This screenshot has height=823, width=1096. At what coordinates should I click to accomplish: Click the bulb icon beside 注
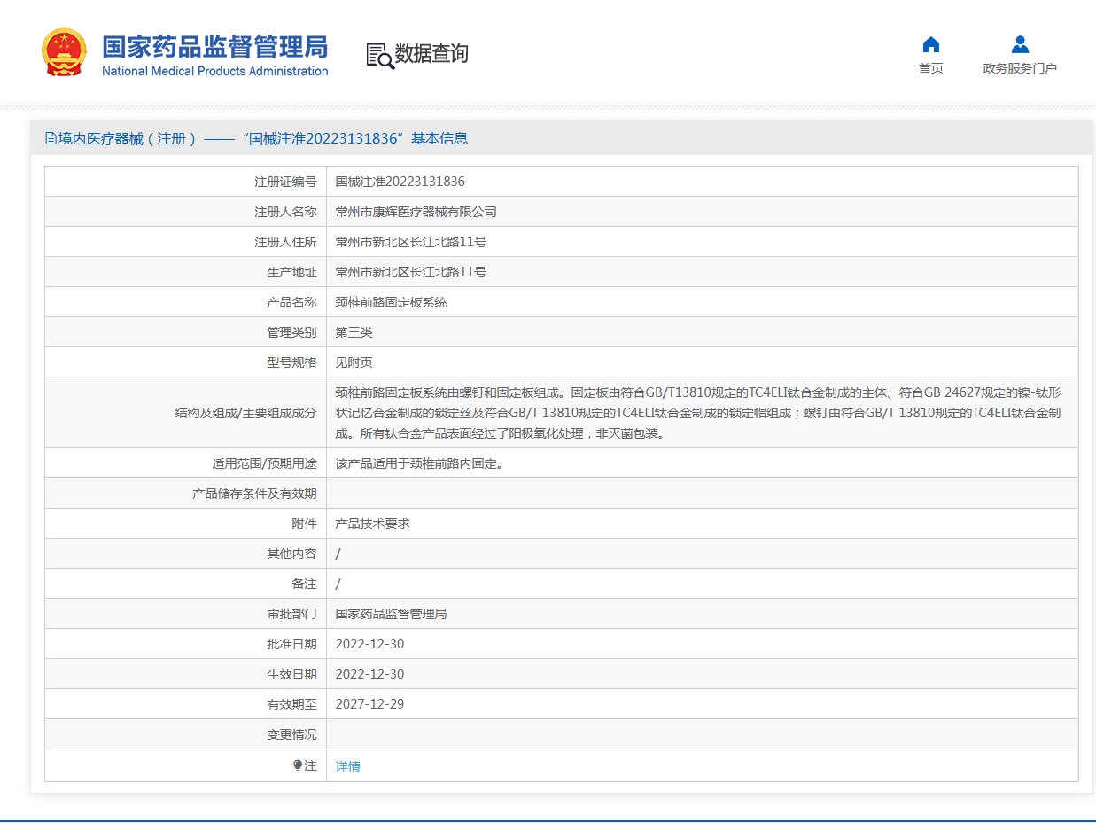coord(298,765)
